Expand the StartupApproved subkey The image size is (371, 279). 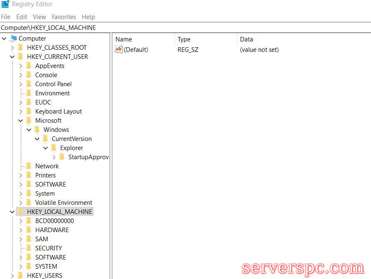coord(54,157)
